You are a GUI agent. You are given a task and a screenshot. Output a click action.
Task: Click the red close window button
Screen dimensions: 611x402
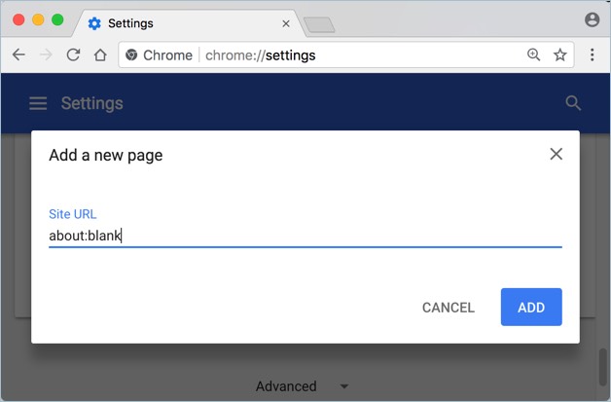coord(18,19)
